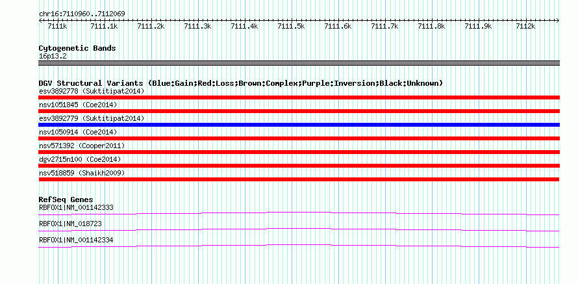Open variant esv3892779 (Suktitipat2014) label
The image size is (578, 284).
pos(92,118)
